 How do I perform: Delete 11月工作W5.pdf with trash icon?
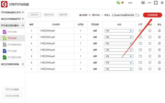[x=159, y=62]
